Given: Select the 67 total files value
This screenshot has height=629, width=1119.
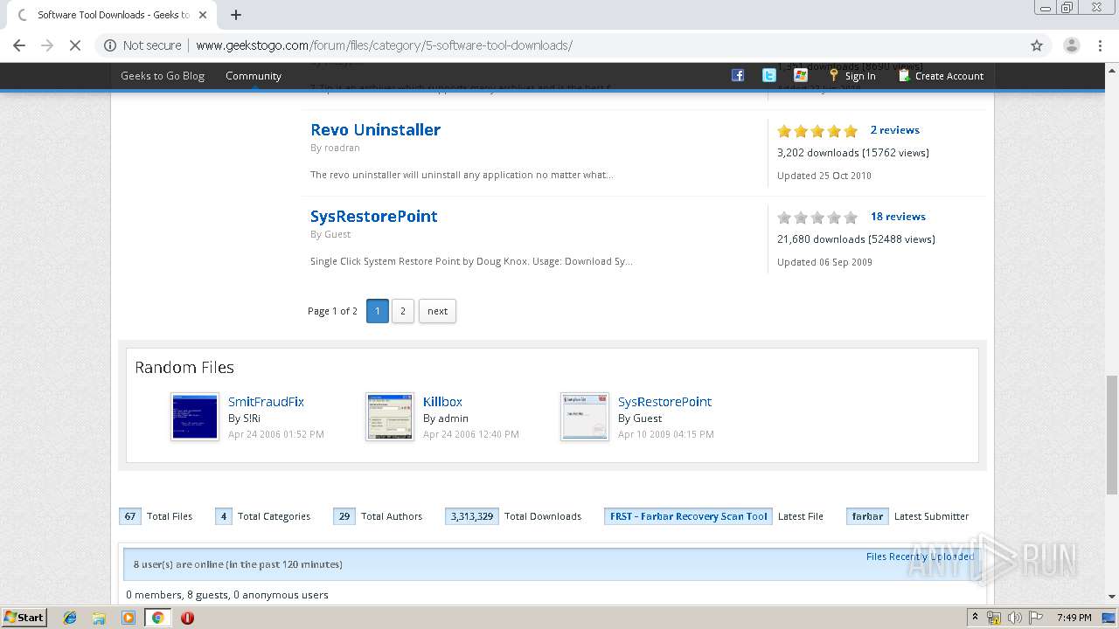Looking at the screenshot, I should pos(130,516).
